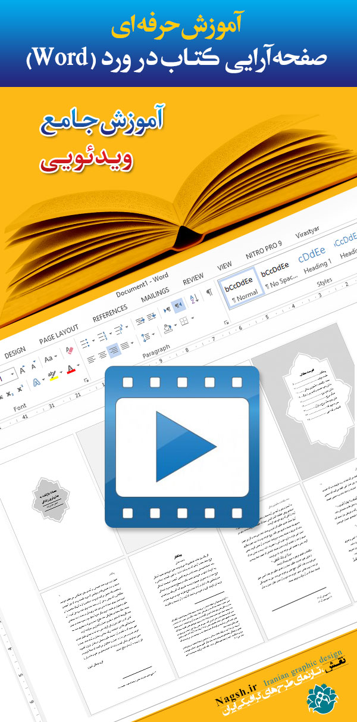Clear all formatting with the eraser icon

pyautogui.click(x=70, y=350)
